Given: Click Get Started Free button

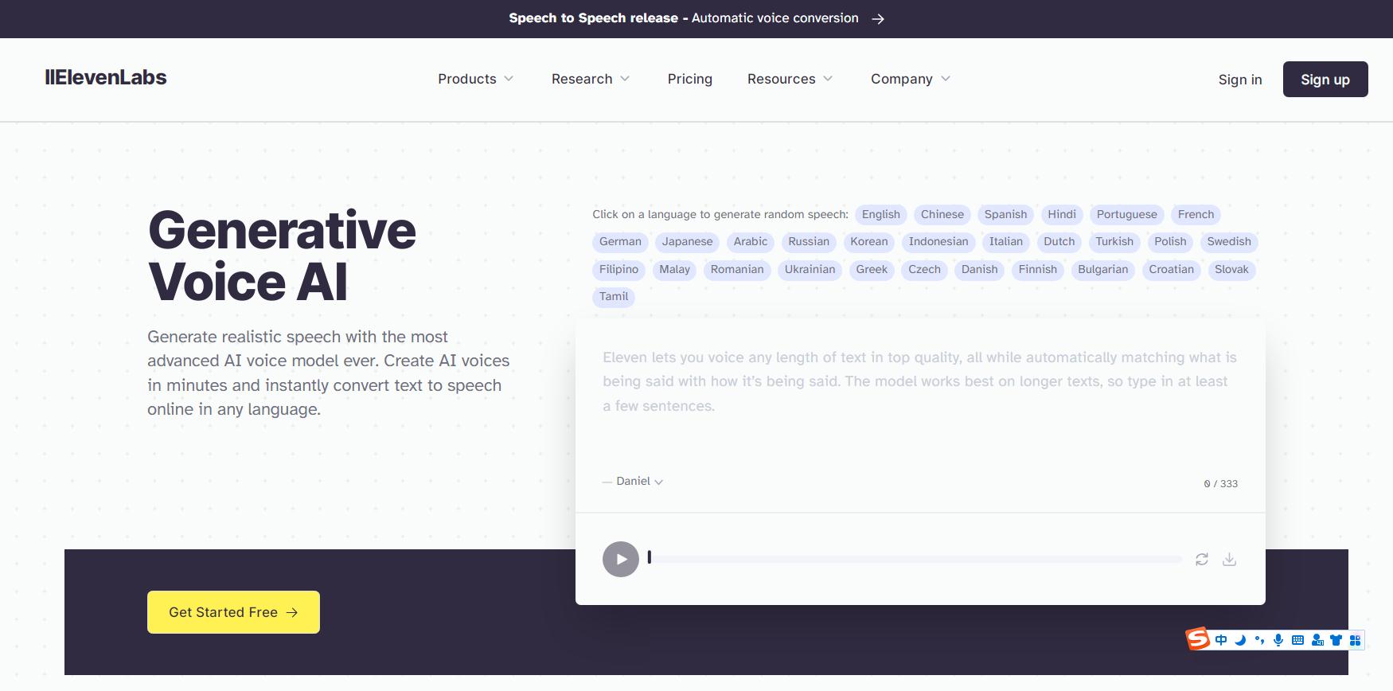Looking at the screenshot, I should (233, 612).
